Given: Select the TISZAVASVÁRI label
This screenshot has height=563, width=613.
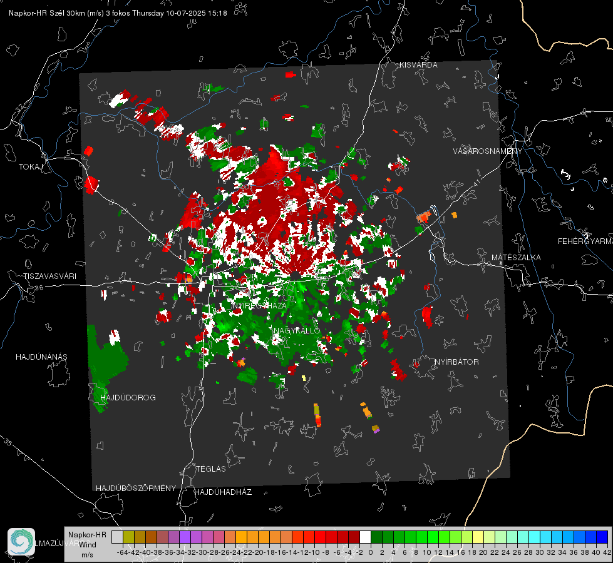Looking at the screenshot, I should click(49, 276).
